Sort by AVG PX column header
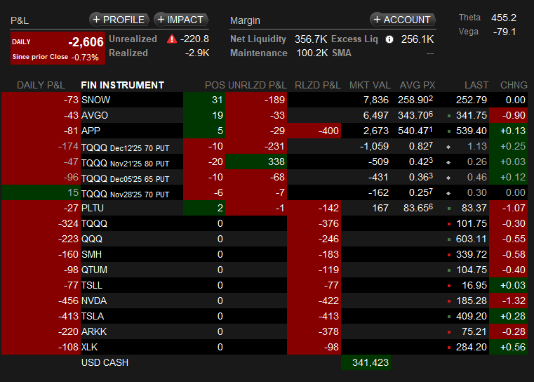 [418, 85]
